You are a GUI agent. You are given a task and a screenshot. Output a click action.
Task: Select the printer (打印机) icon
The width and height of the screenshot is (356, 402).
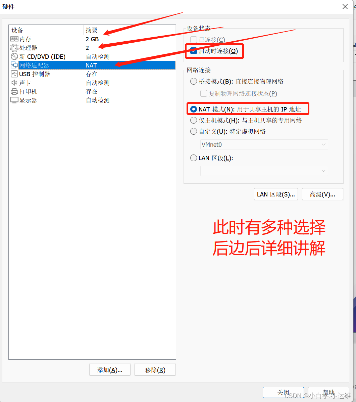pos(14,91)
